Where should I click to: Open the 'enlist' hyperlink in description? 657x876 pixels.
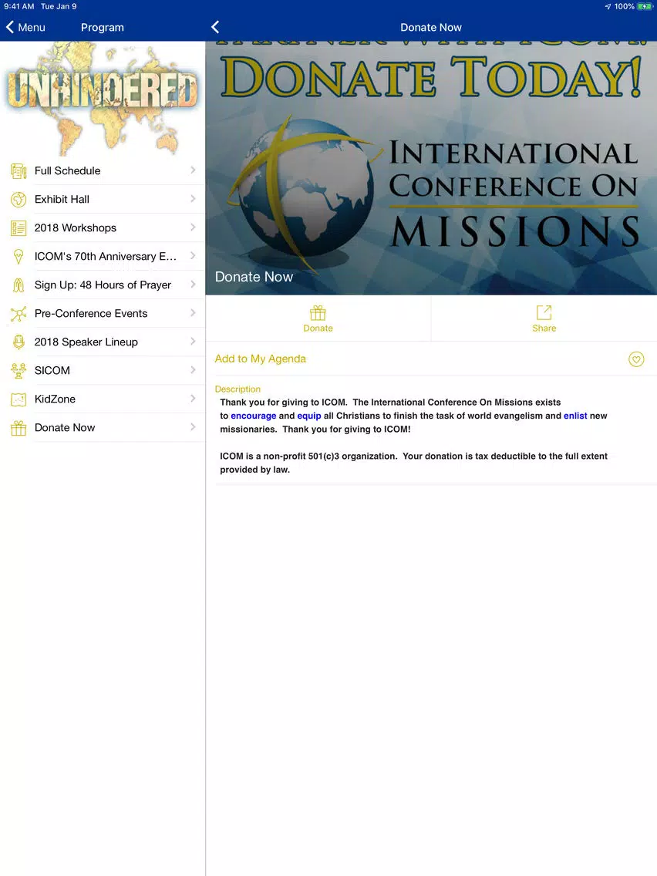tap(575, 416)
